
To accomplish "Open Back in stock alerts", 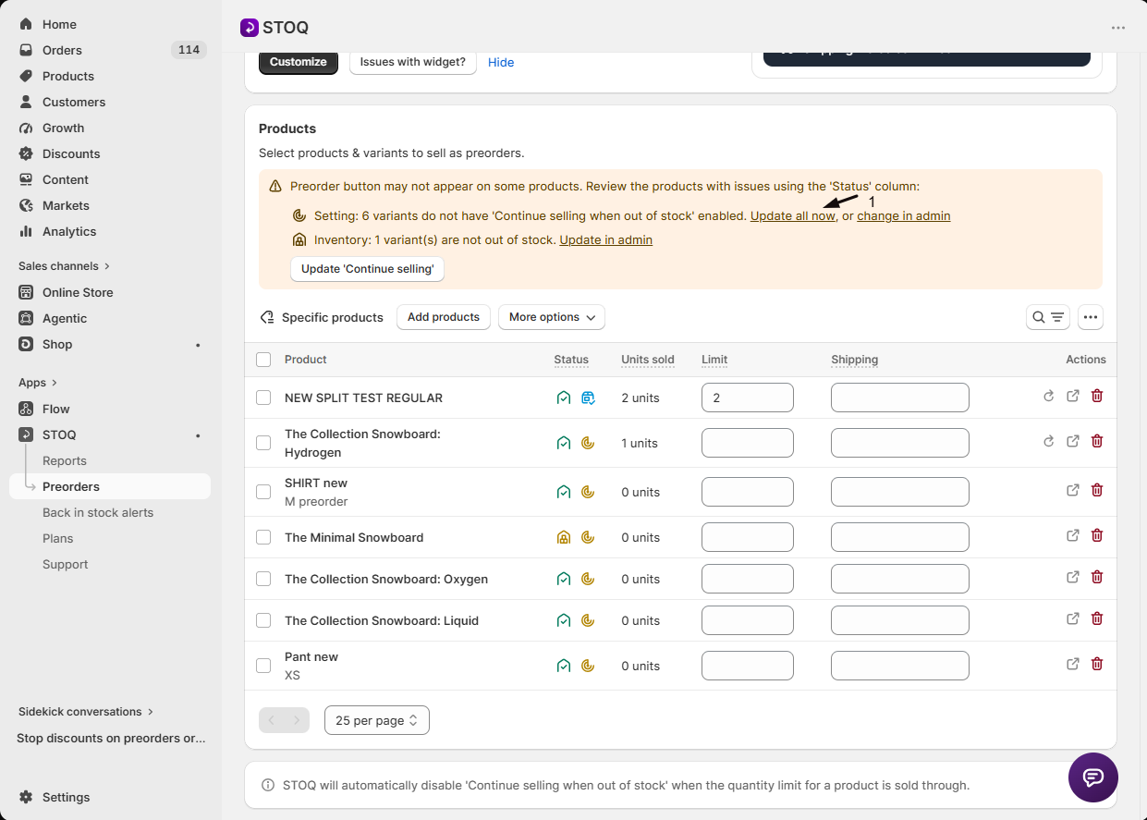I will [98, 512].
